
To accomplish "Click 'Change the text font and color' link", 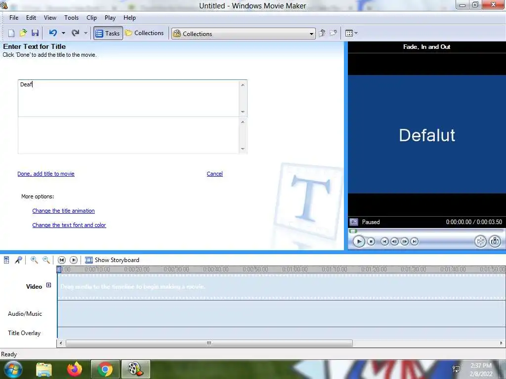I will [69, 225].
